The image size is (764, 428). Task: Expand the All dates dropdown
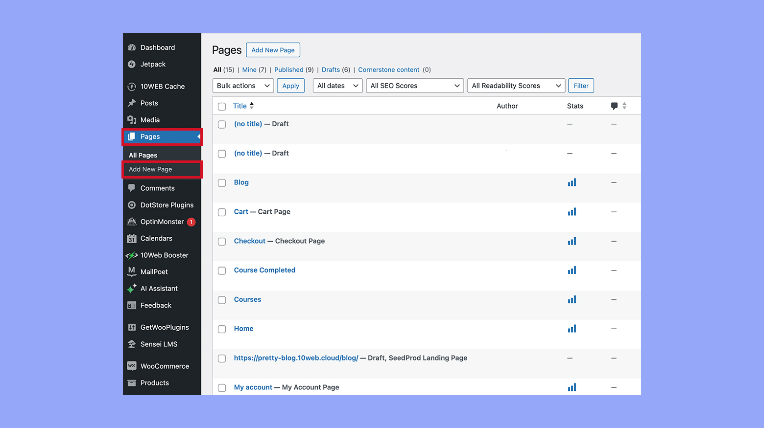click(337, 85)
